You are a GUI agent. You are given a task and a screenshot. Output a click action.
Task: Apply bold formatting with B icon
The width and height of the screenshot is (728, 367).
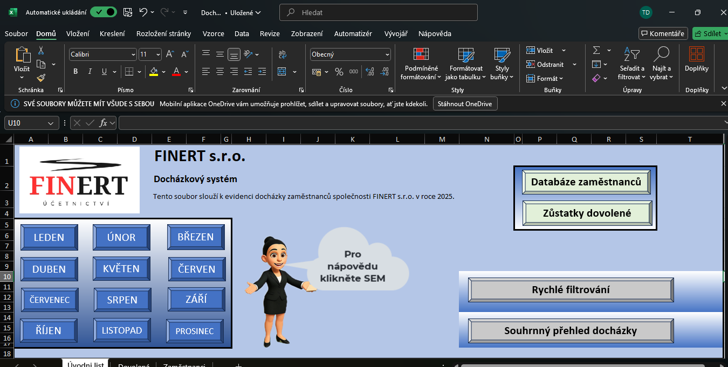(x=75, y=72)
